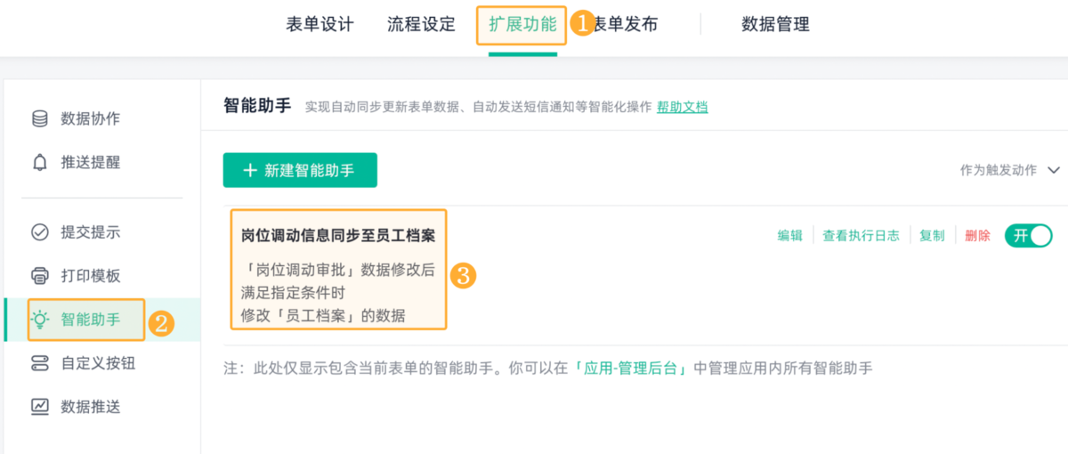Screen dimensions: 1068x454
Task: Click 复制 to duplicate the assistant
Action: point(932,236)
